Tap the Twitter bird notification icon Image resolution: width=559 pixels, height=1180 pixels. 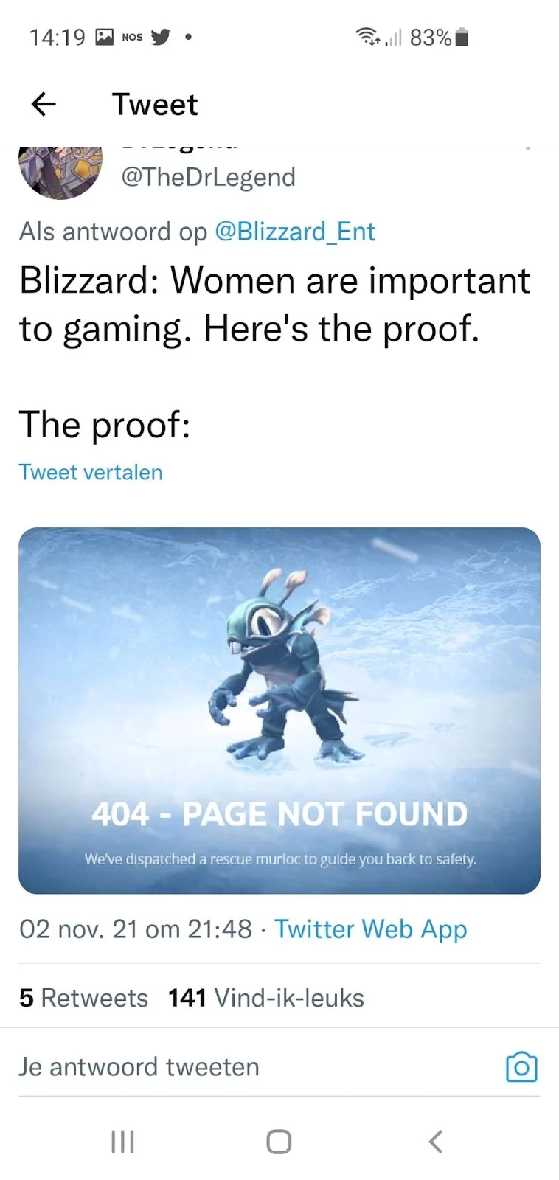pyautogui.click(x=161, y=37)
